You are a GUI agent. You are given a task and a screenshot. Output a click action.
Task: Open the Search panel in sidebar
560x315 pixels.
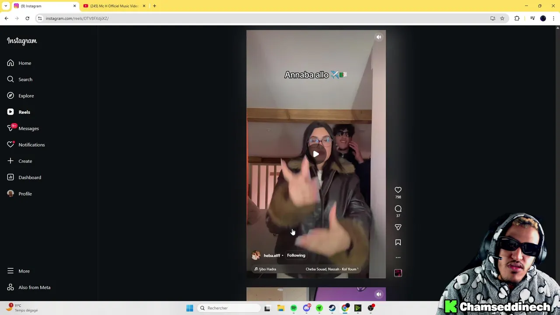click(19, 79)
